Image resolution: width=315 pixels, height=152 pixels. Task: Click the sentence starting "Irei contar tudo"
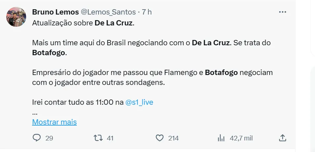[78, 102]
